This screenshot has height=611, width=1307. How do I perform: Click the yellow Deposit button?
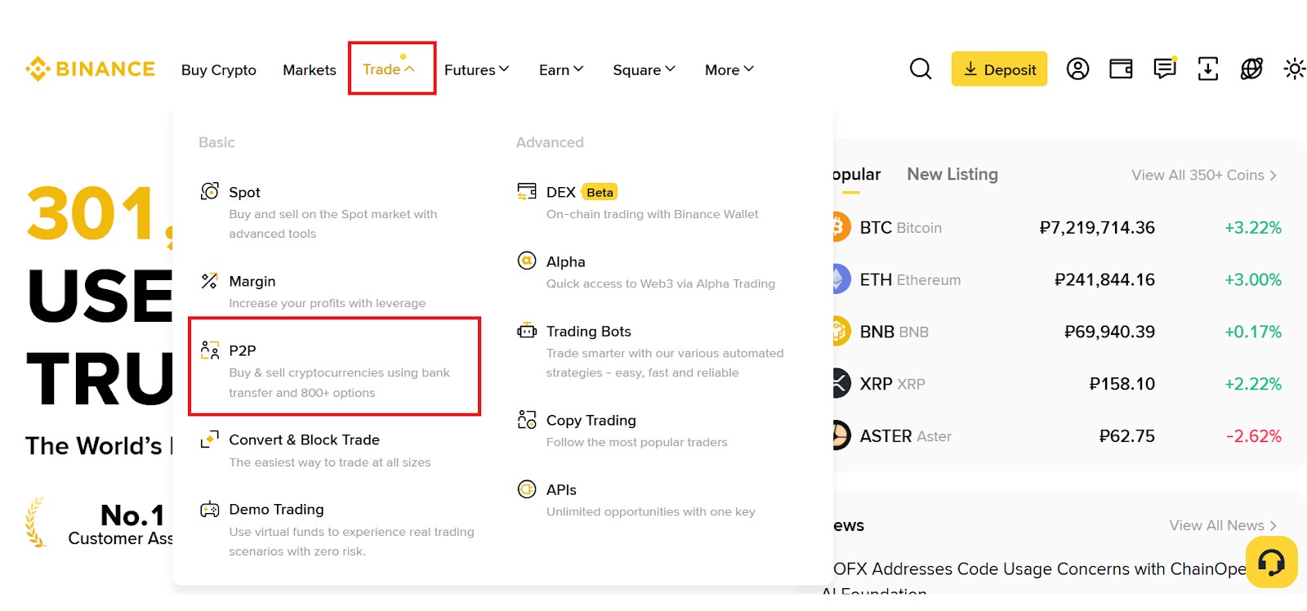pos(999,69)
